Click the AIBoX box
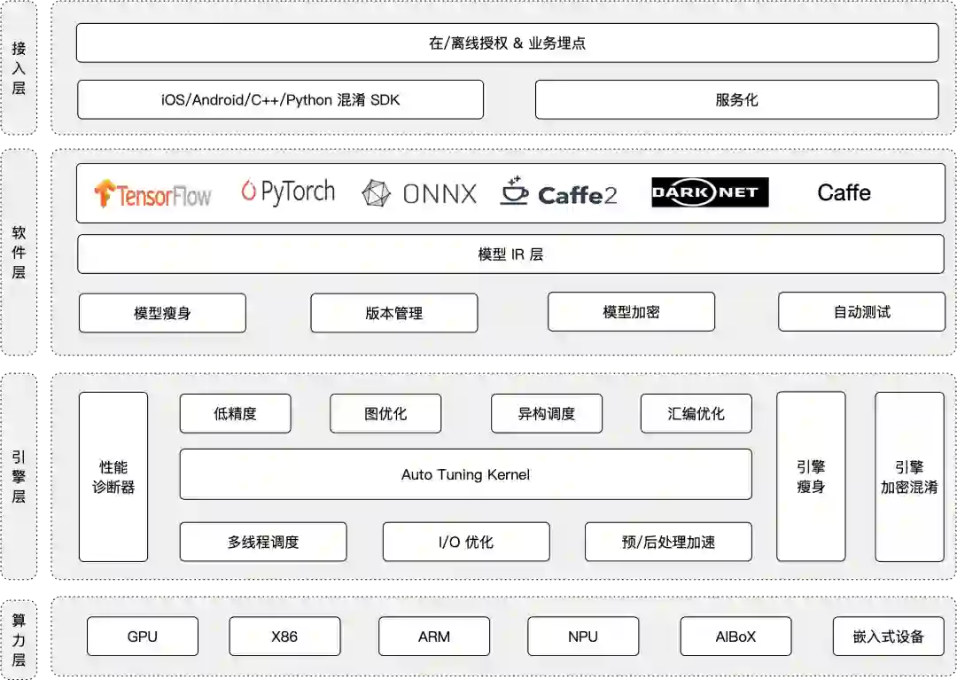 pyautogui.click(x=735, y=636)
